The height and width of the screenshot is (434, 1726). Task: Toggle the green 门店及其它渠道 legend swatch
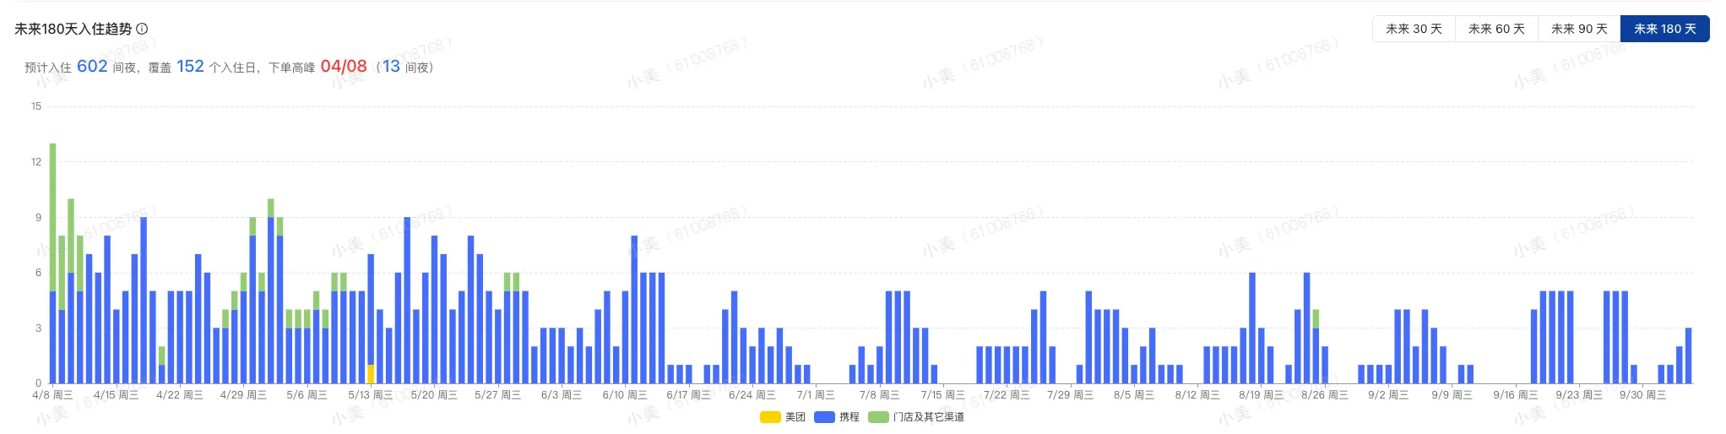tap(878, 417)
